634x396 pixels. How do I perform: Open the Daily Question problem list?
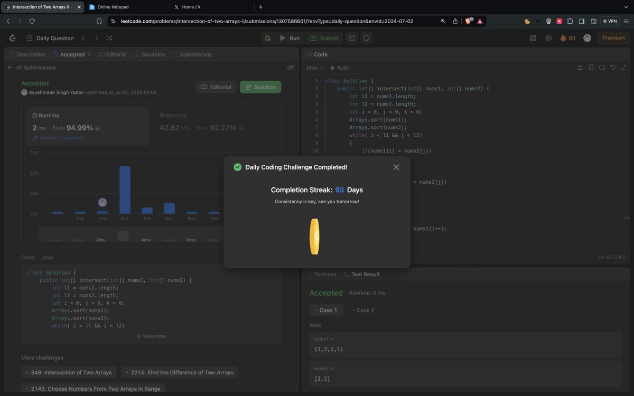point(50,38)
